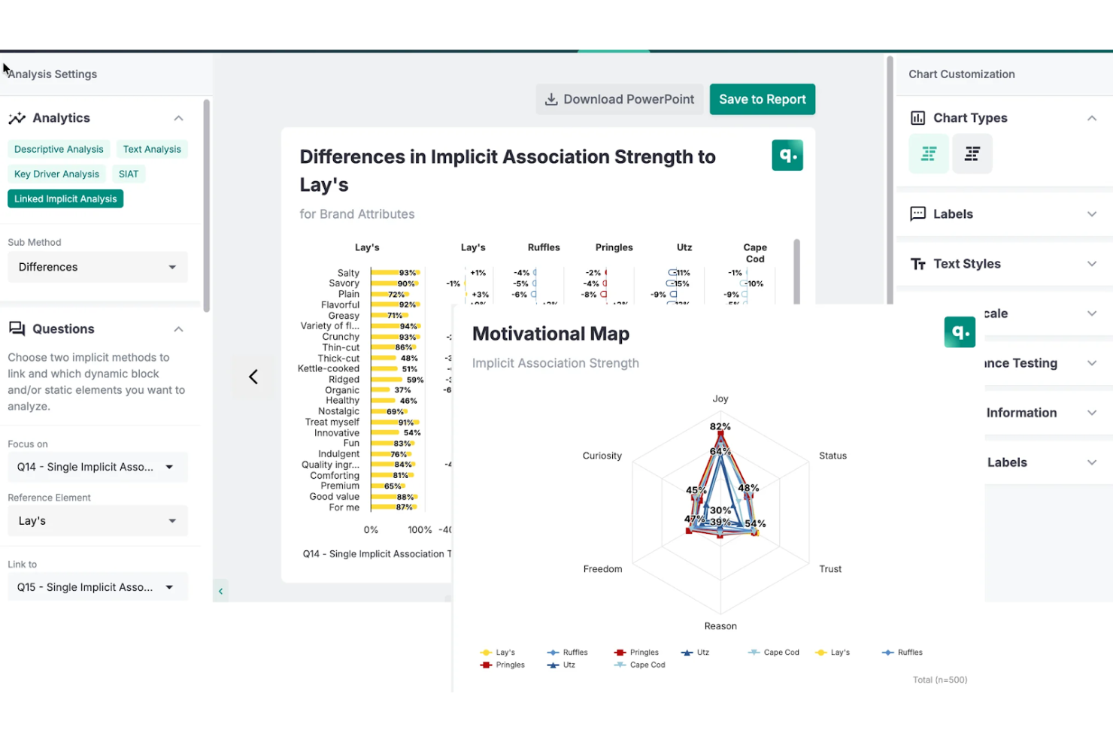The width and height of the screenshot is (1113, 742).
Task: Click the speech-bubble icon beside Labels
Action: tap(917, 214)
